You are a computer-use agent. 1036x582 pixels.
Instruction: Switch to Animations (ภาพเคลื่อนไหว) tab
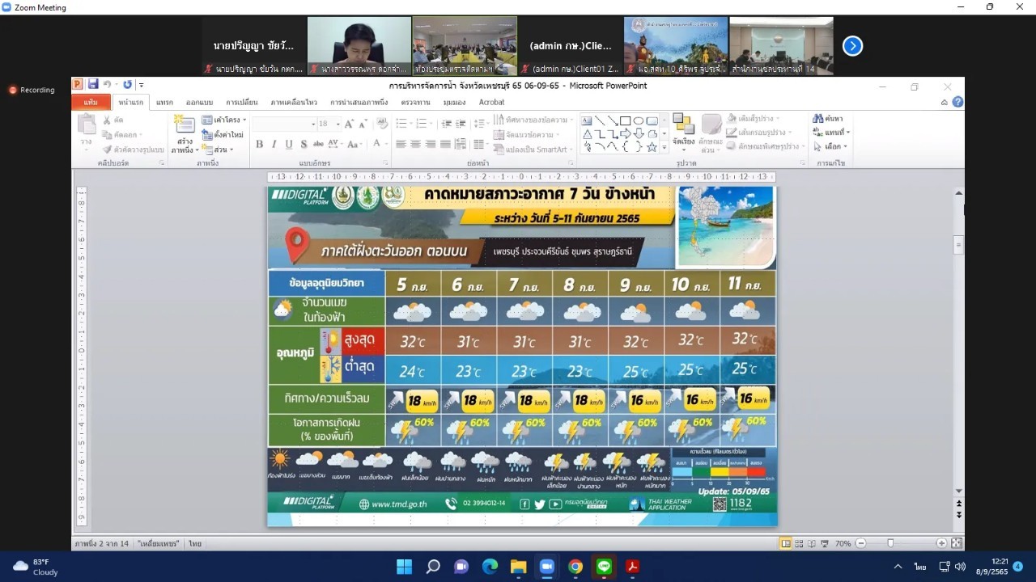(x=295, y=103)
